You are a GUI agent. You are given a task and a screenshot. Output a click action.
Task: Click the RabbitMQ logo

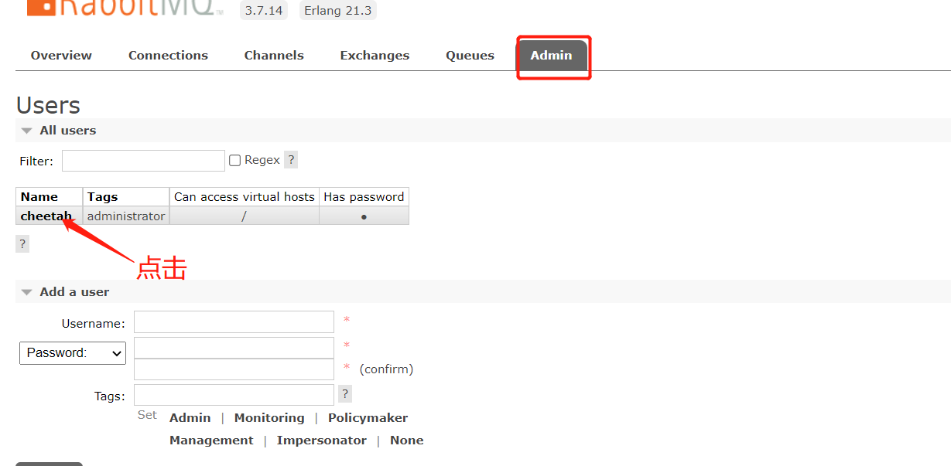point(125,8)
